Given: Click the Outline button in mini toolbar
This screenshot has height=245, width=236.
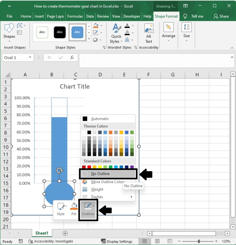Looking at the screenshot, I should 88,210.
